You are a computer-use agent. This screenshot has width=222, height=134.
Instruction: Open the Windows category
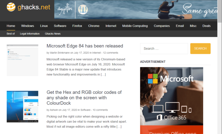(28, 26)
